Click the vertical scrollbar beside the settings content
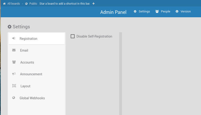 [121, 73]
